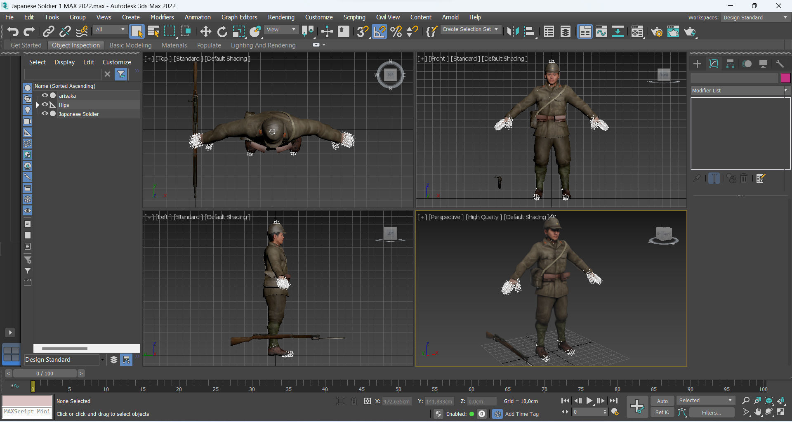This screenshot has height=422, width=792.
Task: Click Add Time Tag
Action: (x=522, y=414)
